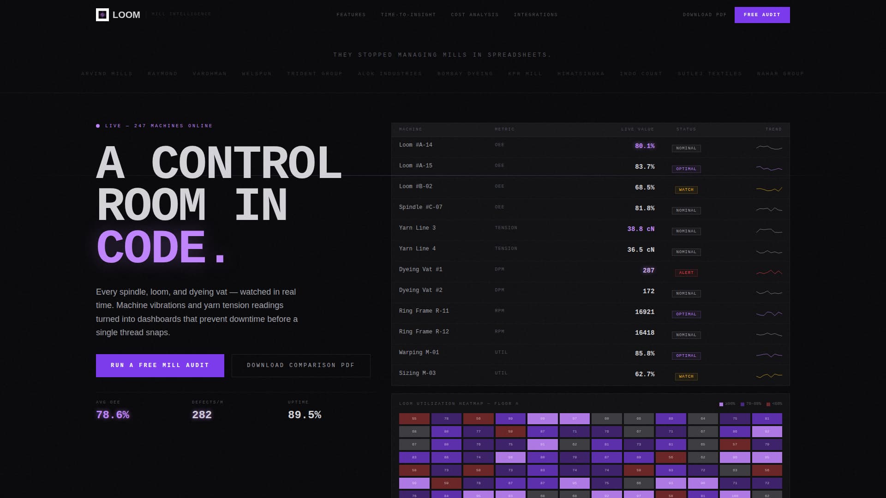Click the Live Value column header
Image resolution: width=886 pixels, height=498 pixels.
pos(637,130)
